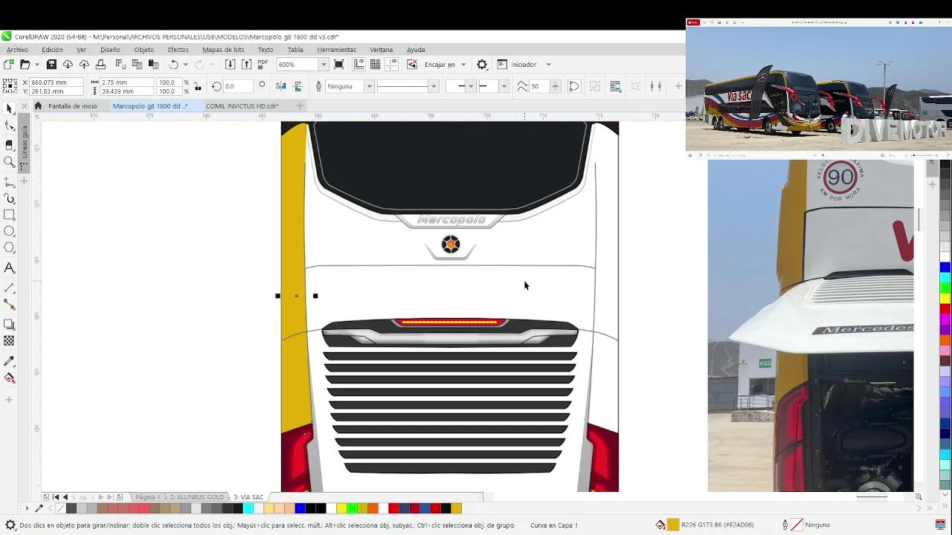The height and width of the screenshot is (535, 952).
Task: Open the Efectos menu
Action: (178, 50)
